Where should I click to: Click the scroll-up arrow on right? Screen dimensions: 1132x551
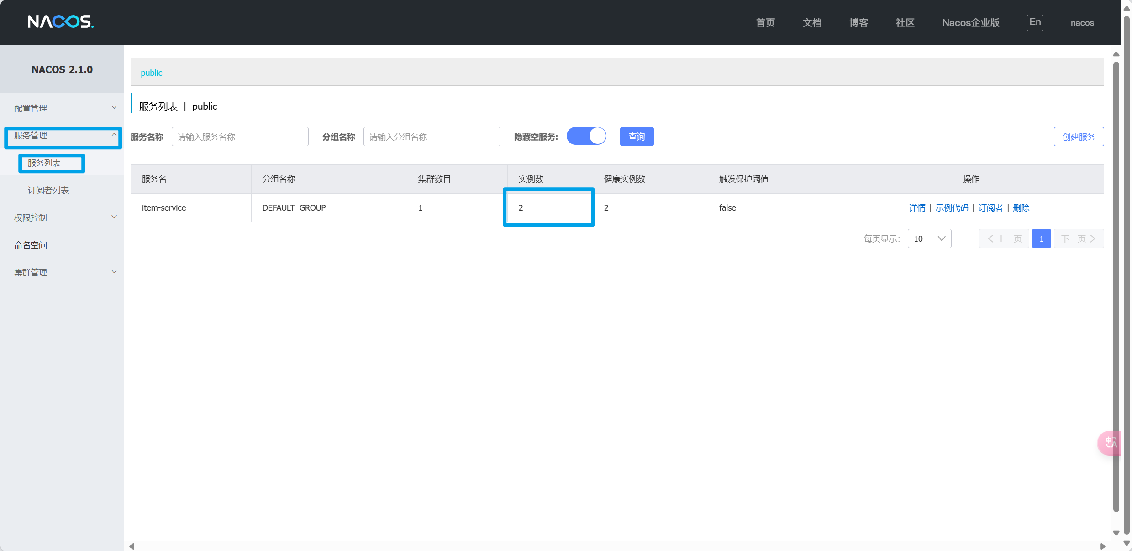tap(1116, 54)
